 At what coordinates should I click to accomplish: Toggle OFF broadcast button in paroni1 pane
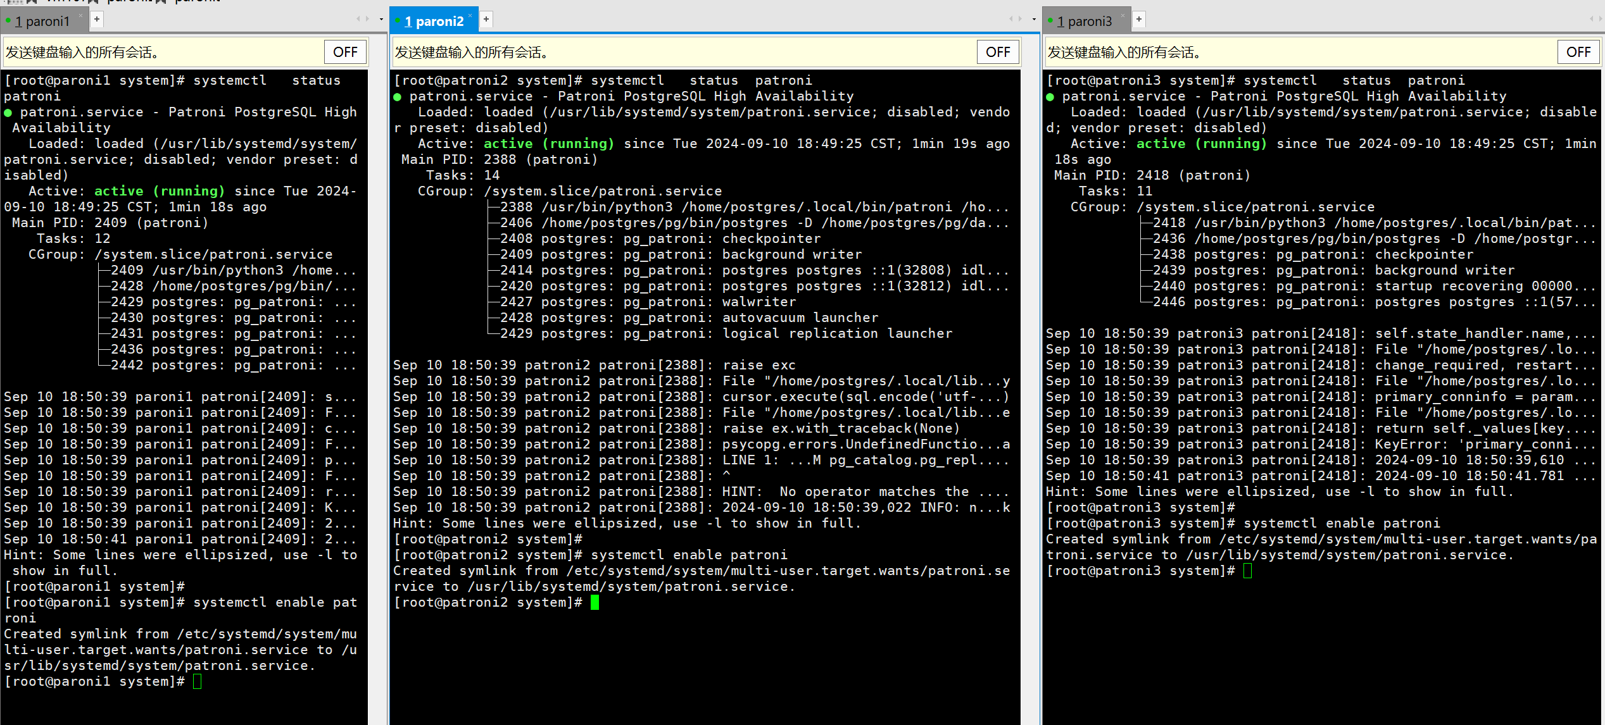pyautogui.click(x=345, y=52)
